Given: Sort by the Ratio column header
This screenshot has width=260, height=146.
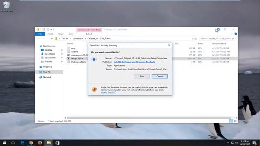Looking at the screenshot, I should (x=200, y=43).
